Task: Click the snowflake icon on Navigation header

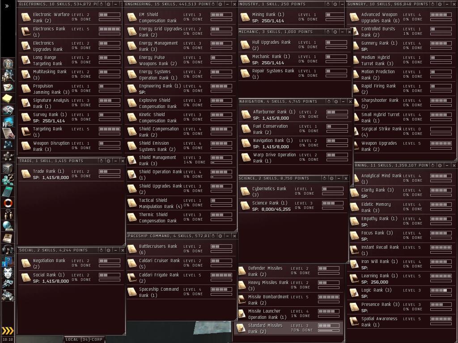Action: pos(329,101)
